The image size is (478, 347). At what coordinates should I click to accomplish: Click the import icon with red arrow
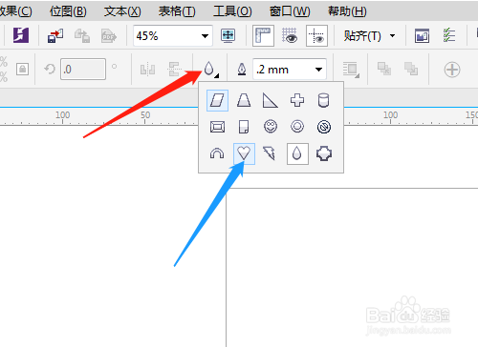[55, 36]
